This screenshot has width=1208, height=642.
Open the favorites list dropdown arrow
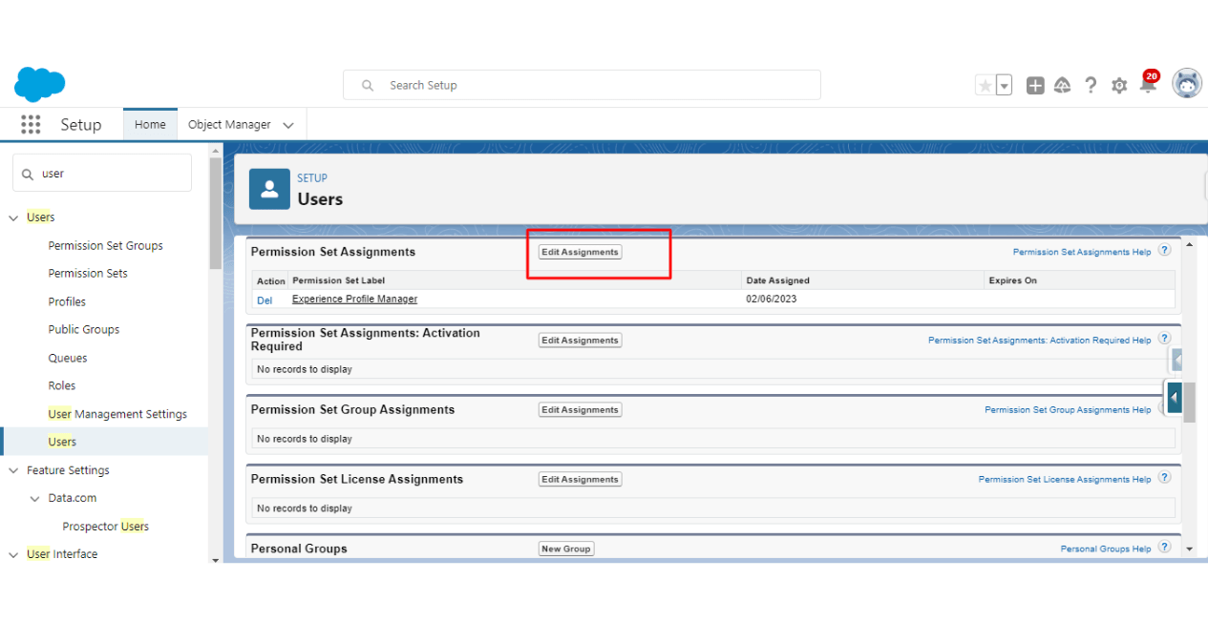(x=1004, y=86)
